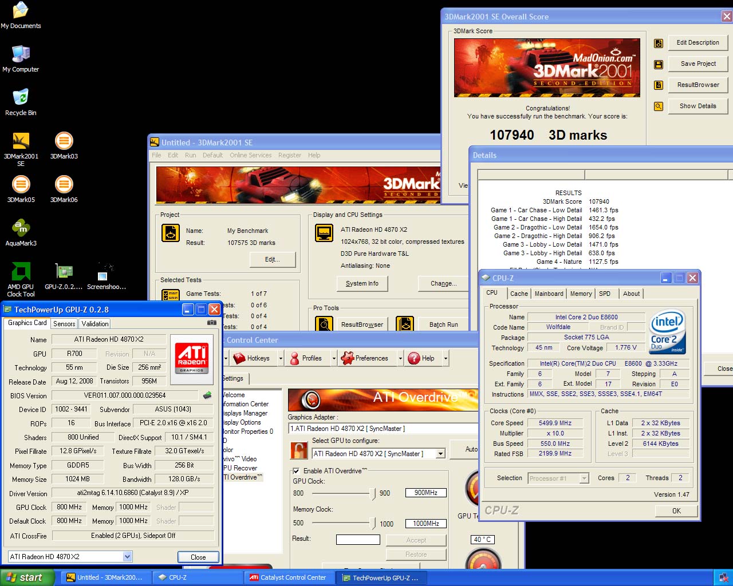Click the icon beside ResultBrowser in score window
The height and width of the screenshot is (586, 733).
pyautogui.click(x=659, y=85)
